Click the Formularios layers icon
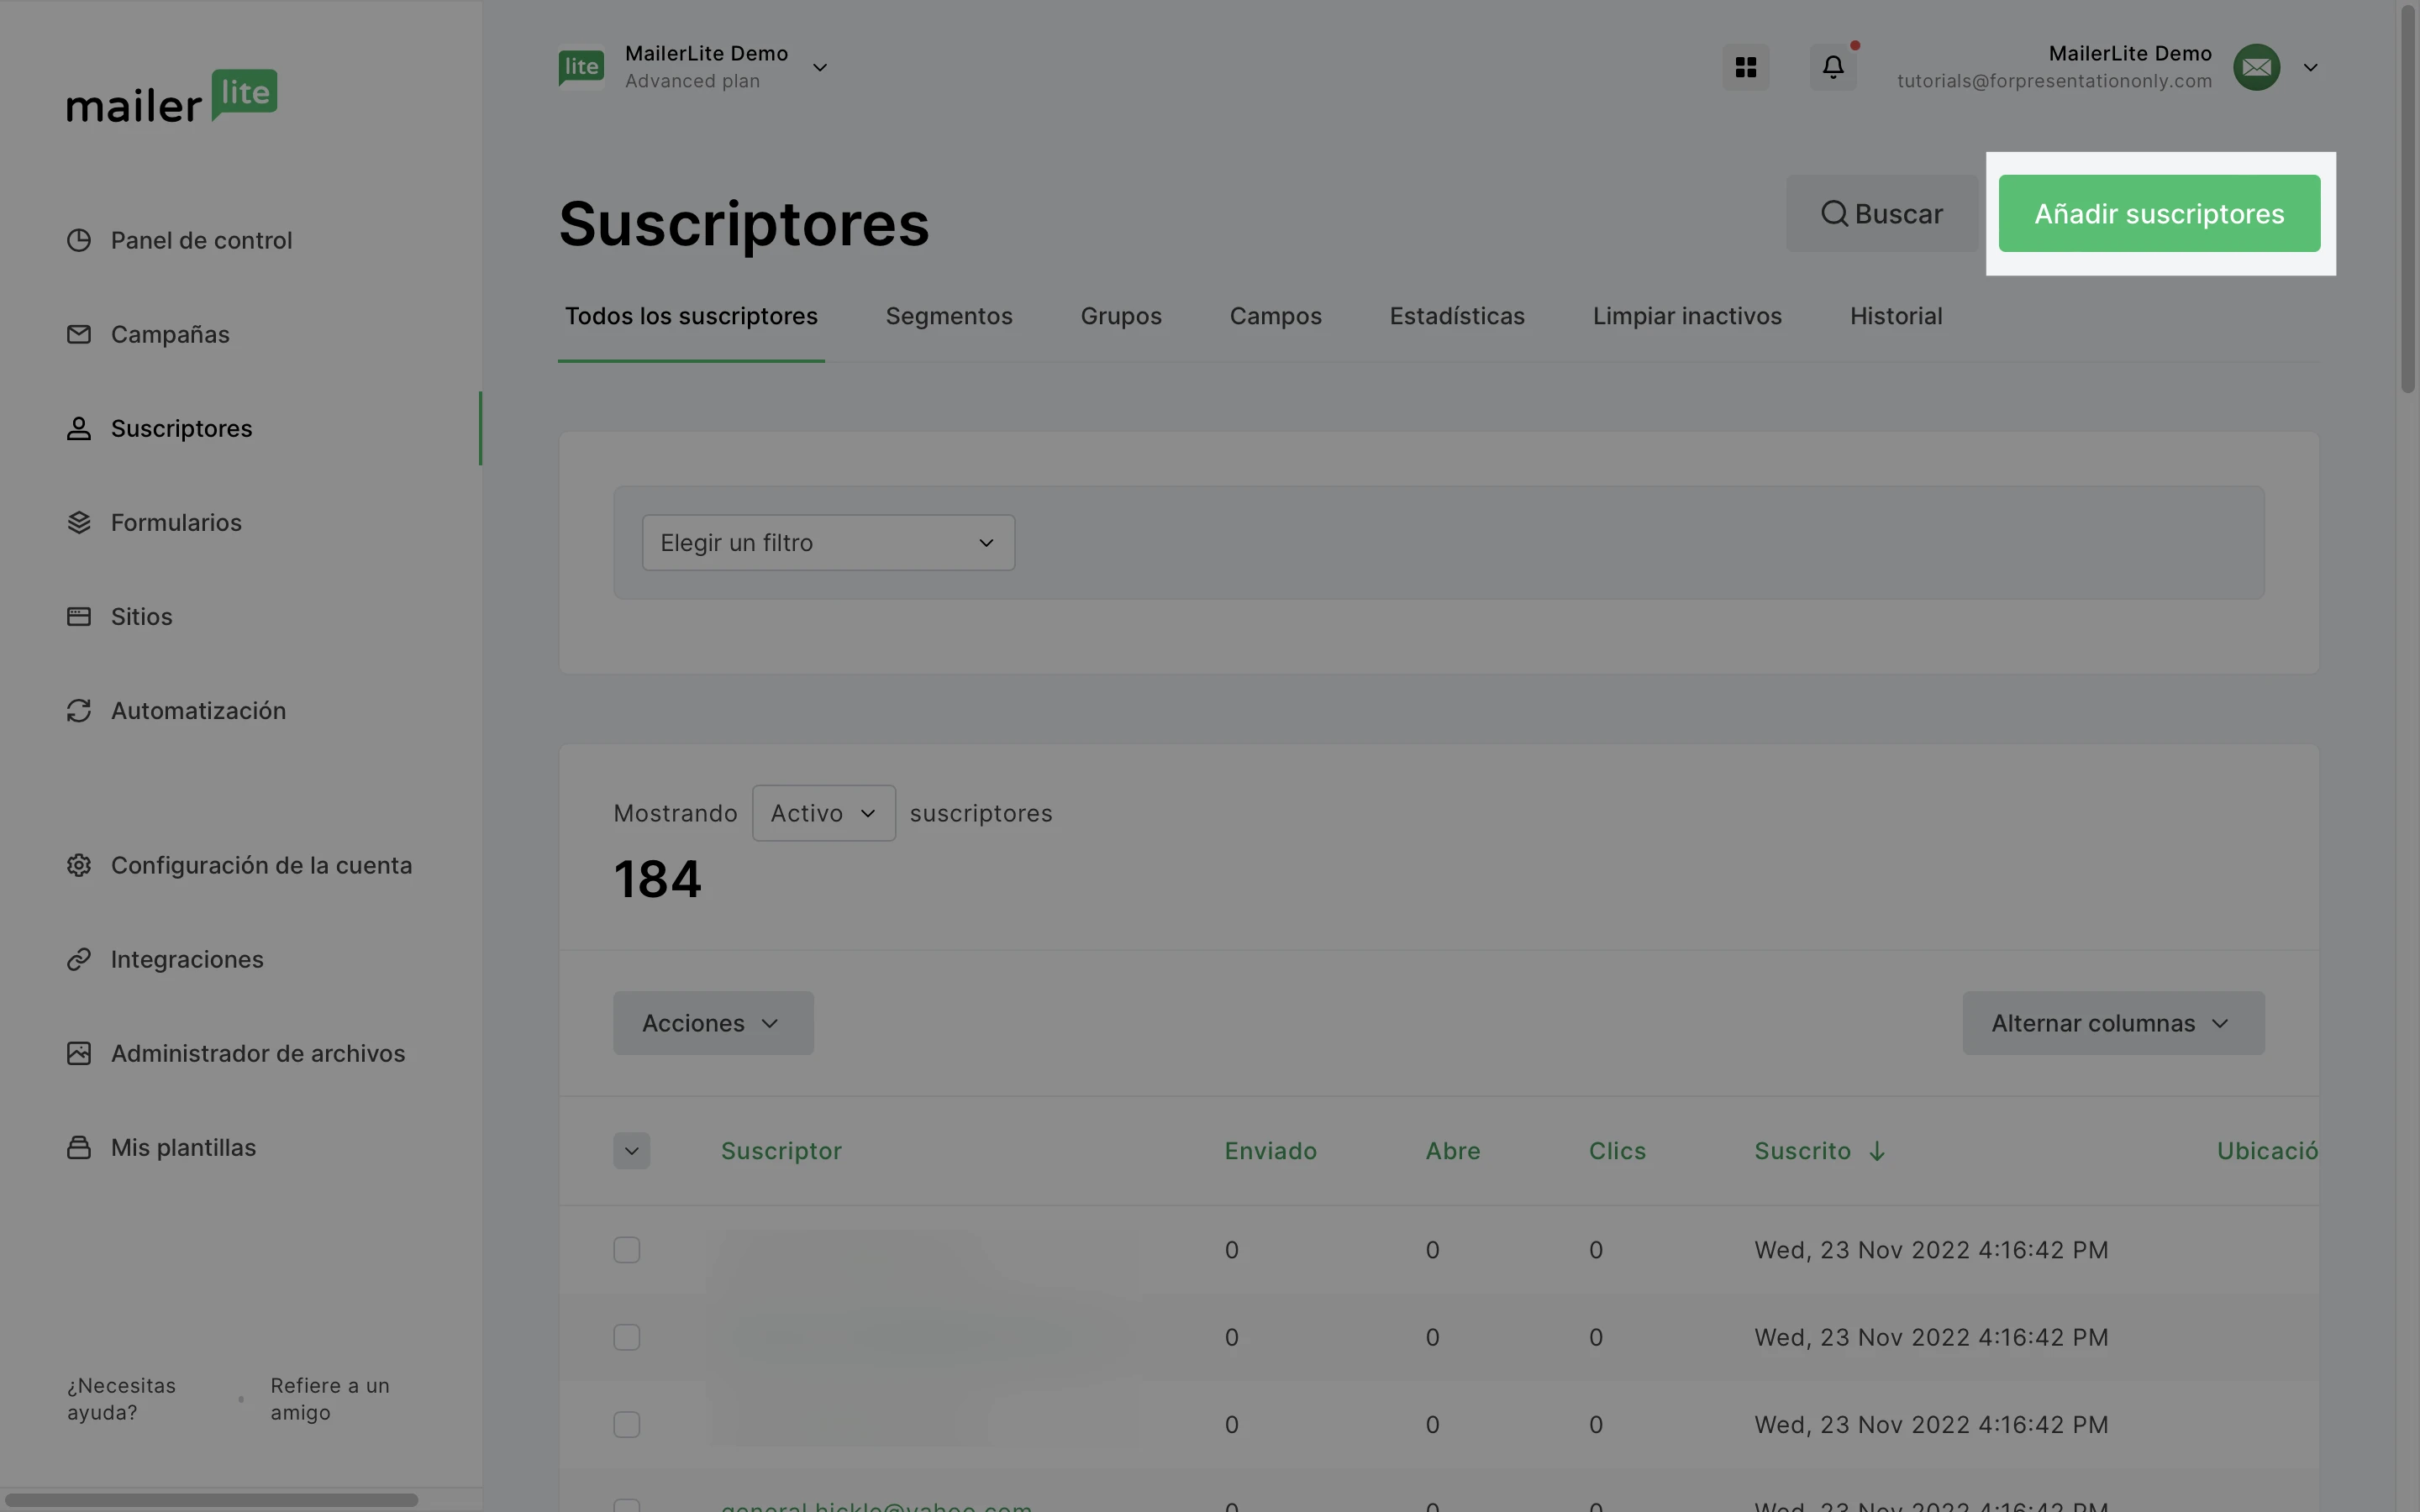The height and width of the screenshot is (1512, 2420). (79, 522)
